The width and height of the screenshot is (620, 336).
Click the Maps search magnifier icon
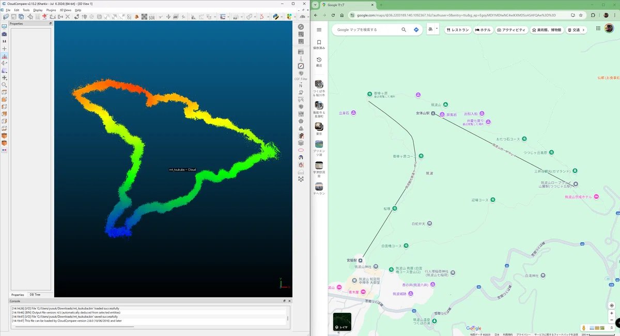point(404,30)
